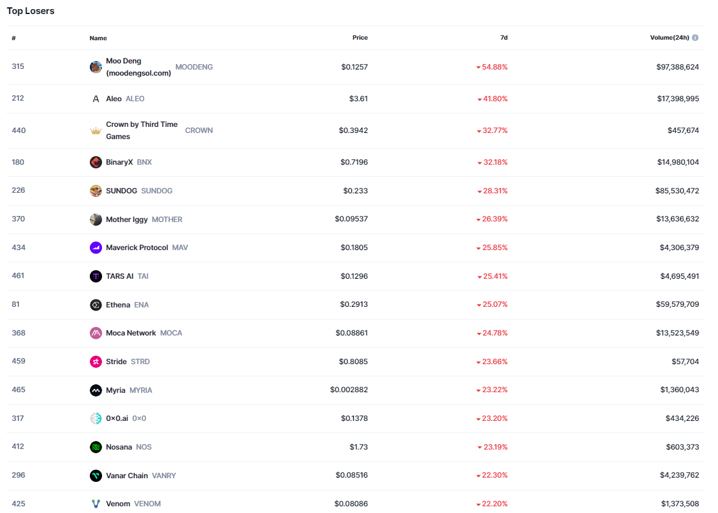Click the Crown by Third Time Games icon
The width and height of the screenshot is (718, 513).
(x=95, y=131)
